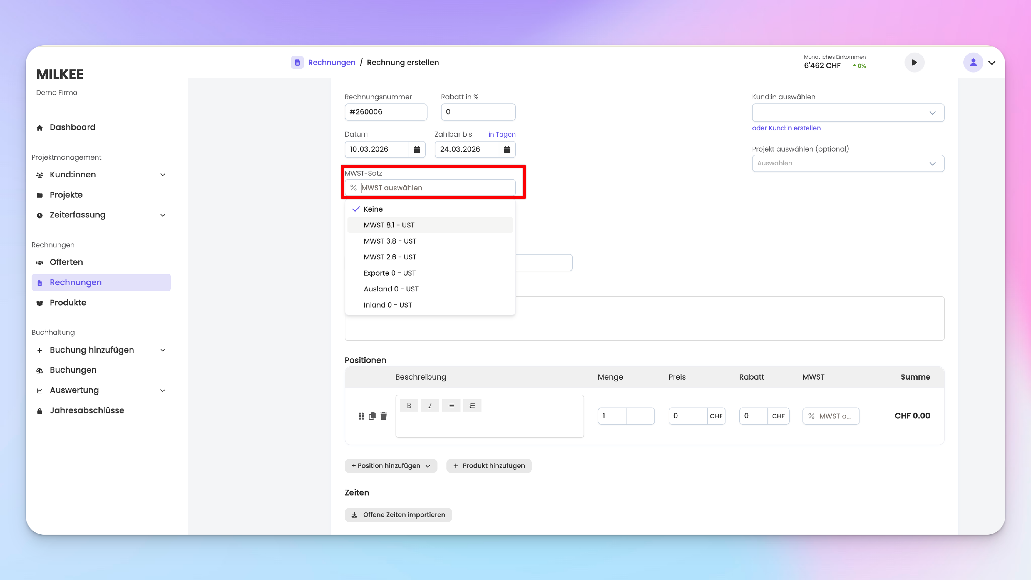Click the trash icon to delete position

click(x=384, y=416)
